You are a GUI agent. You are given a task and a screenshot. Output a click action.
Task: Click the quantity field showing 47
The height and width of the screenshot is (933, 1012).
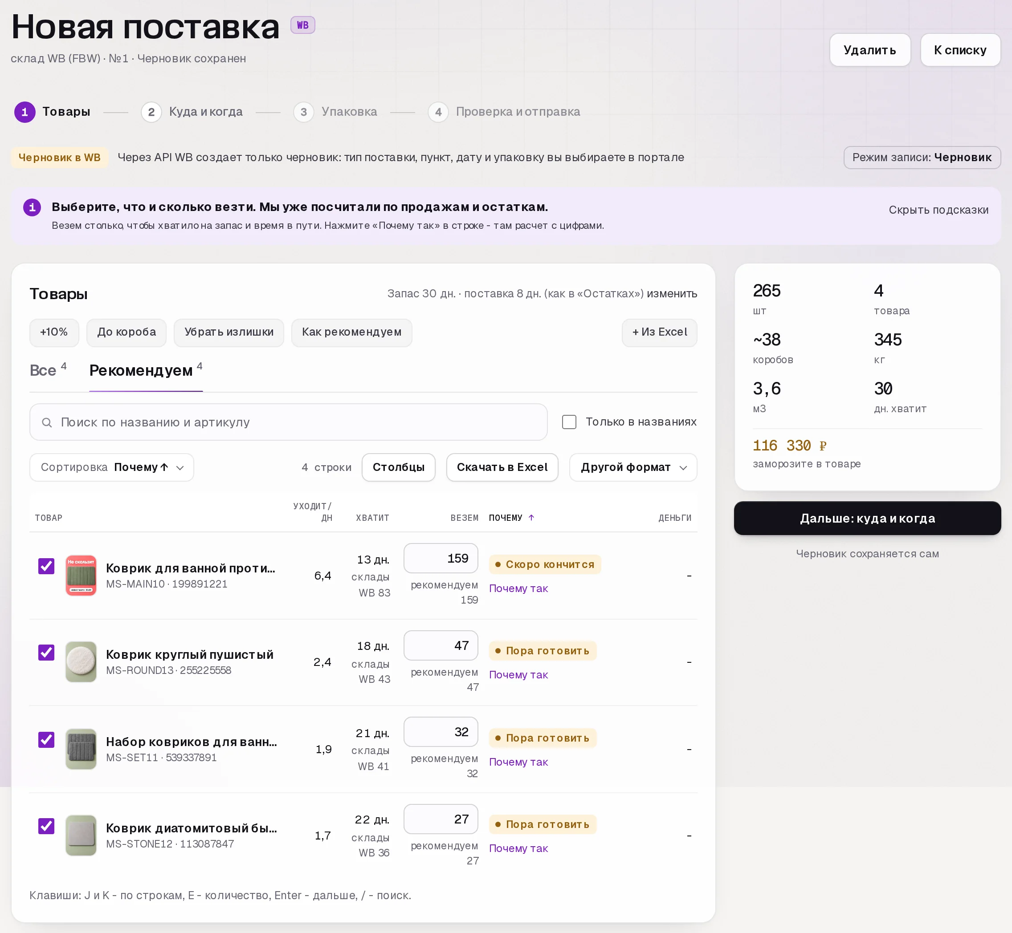coord(441,646)
